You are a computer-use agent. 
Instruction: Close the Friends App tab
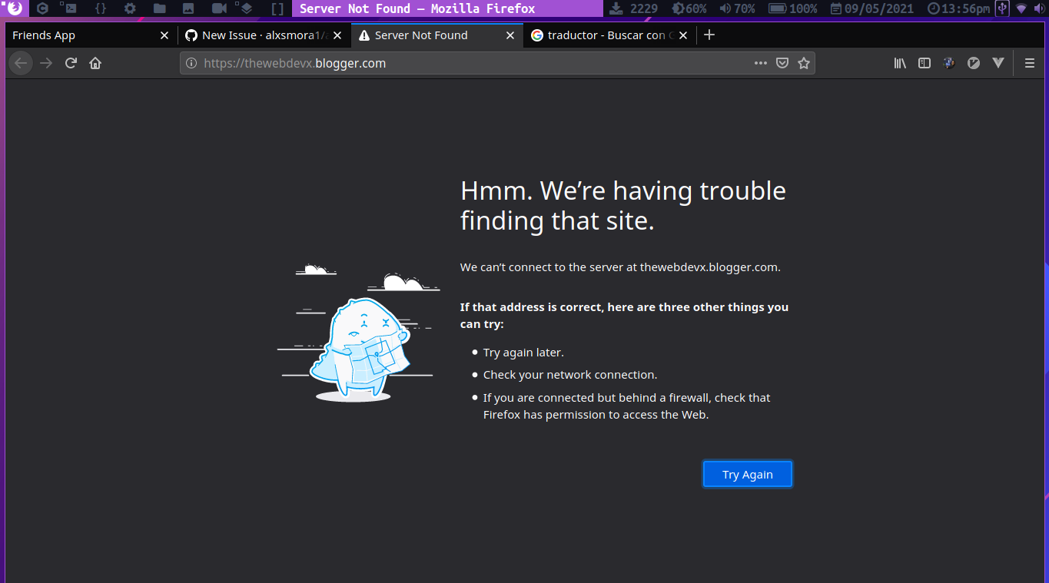pos(164,35)
